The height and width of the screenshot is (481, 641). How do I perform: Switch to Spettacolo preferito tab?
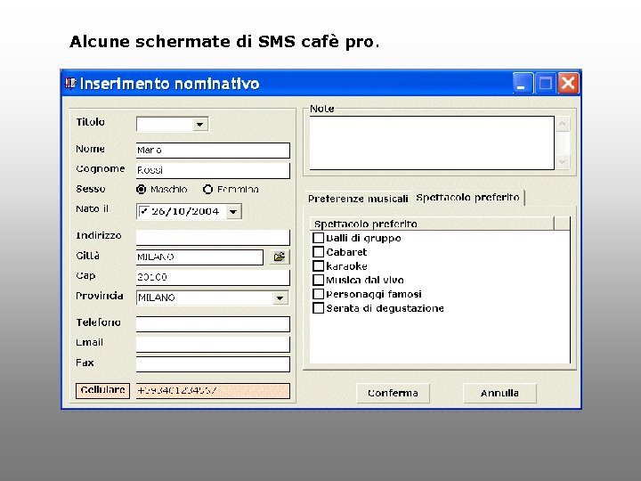coord(467,198)
